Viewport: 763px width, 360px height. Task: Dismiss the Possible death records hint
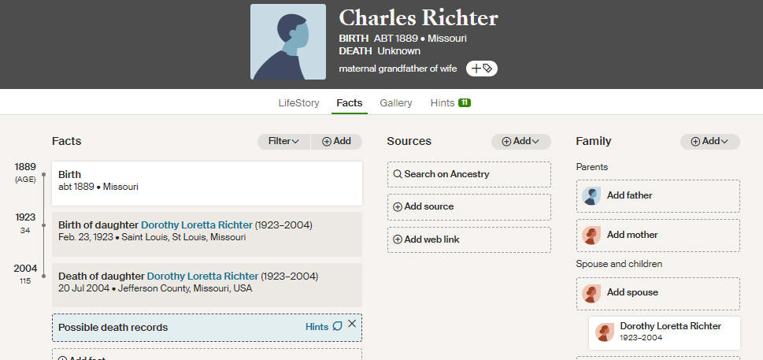point(352,324)
